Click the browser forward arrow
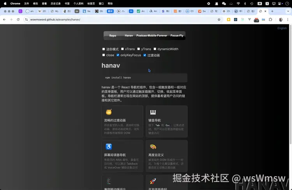This screenshot has width=292, height=190. click(x=11, y=20)
